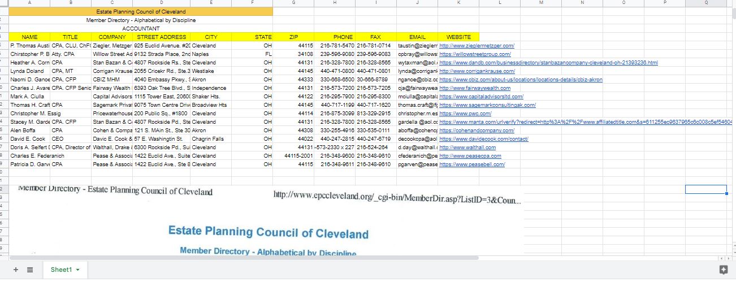Screen dimensions: 736x282
Task: Select the 'Independence' city cell
Action: pos(211,88)
